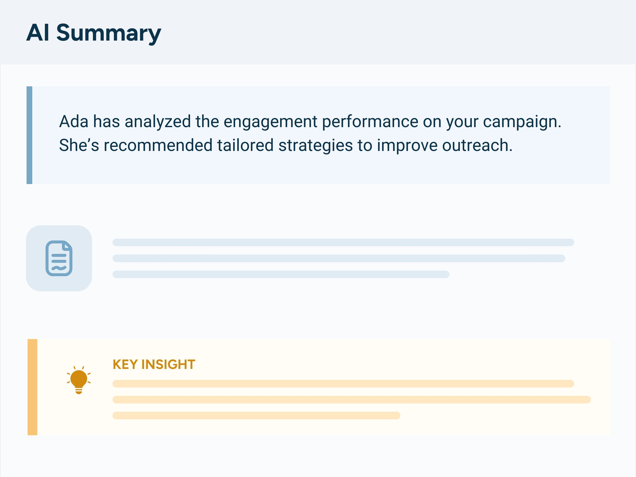
Task: Click "She's" at the second sentence start
Action: click(79, 145)
